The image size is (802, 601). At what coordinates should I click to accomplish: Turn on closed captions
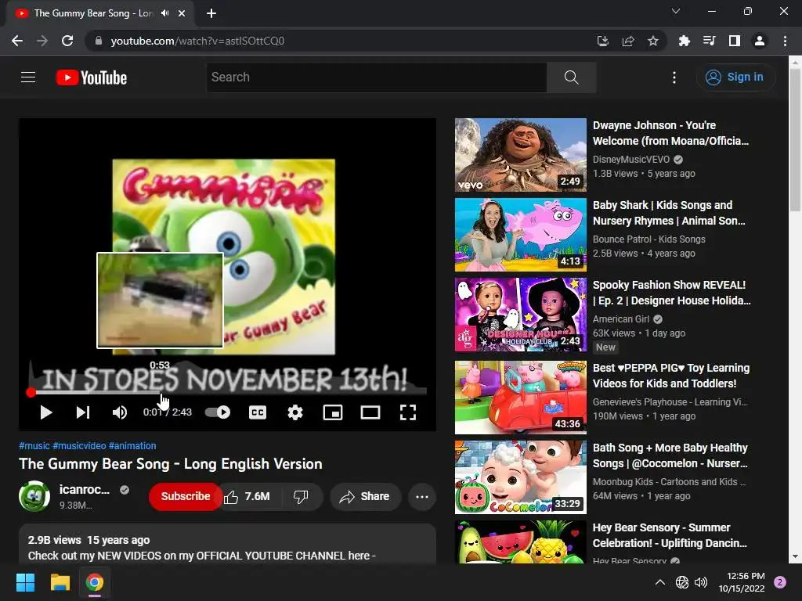(257, 412)
